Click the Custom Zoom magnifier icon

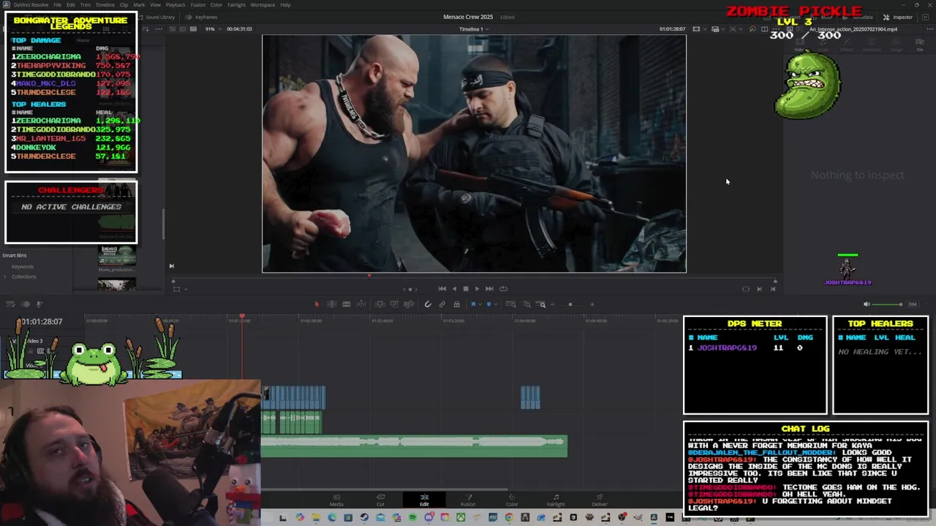click(x=542, y=304)
